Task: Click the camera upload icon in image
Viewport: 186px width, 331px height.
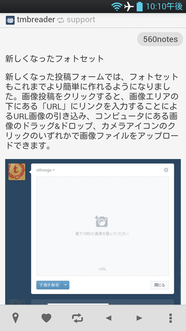Action: click(102, 221)
